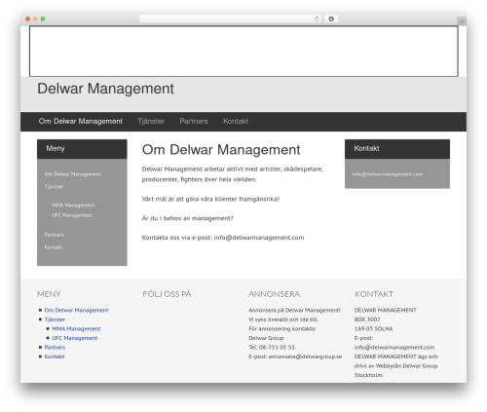Click the info@delwarmanagement.com footer email
The height and width of the screenshot is (412, 487).
[394, 348]
